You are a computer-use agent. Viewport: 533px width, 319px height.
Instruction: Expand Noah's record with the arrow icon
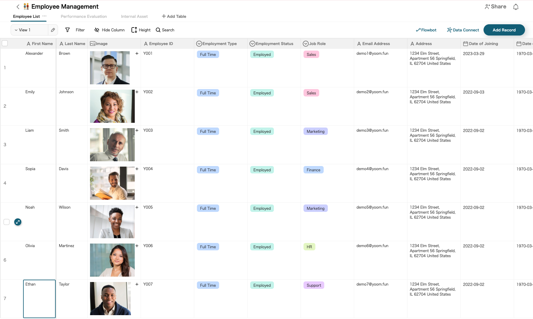(x=18, y=222)
